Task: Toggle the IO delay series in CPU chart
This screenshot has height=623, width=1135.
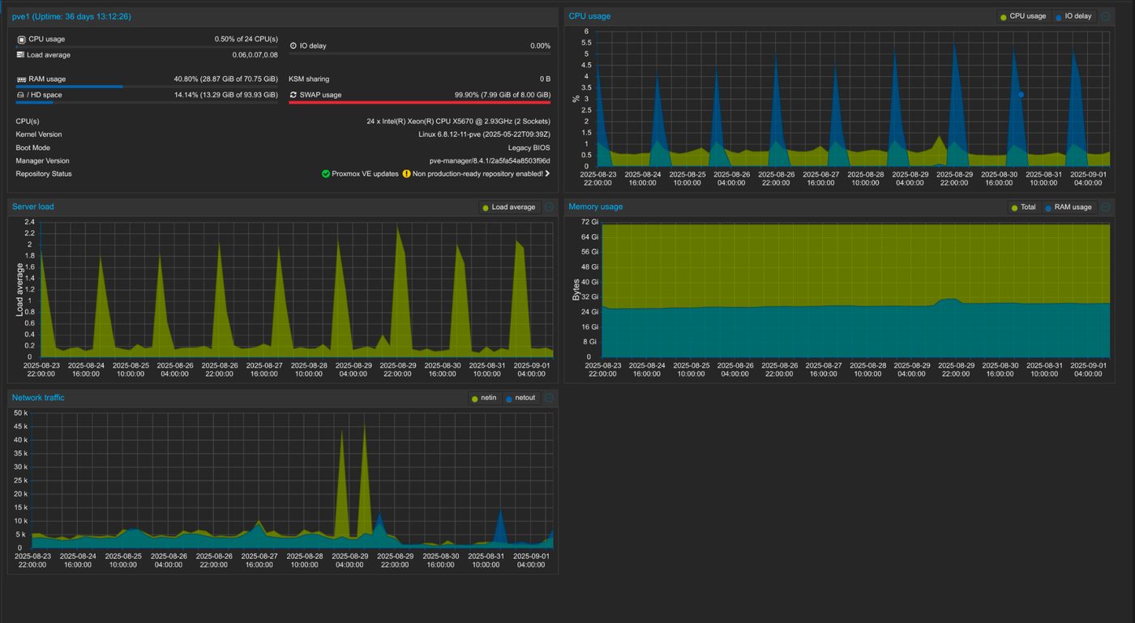Action: point(1074,16)
